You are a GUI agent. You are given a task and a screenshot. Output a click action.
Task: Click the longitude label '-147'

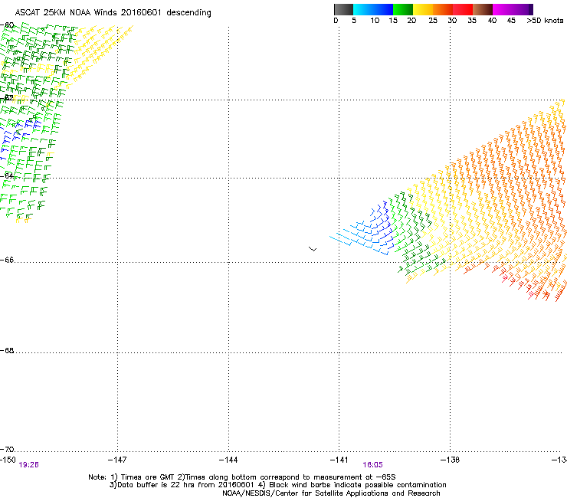click(x=117, y=460)
